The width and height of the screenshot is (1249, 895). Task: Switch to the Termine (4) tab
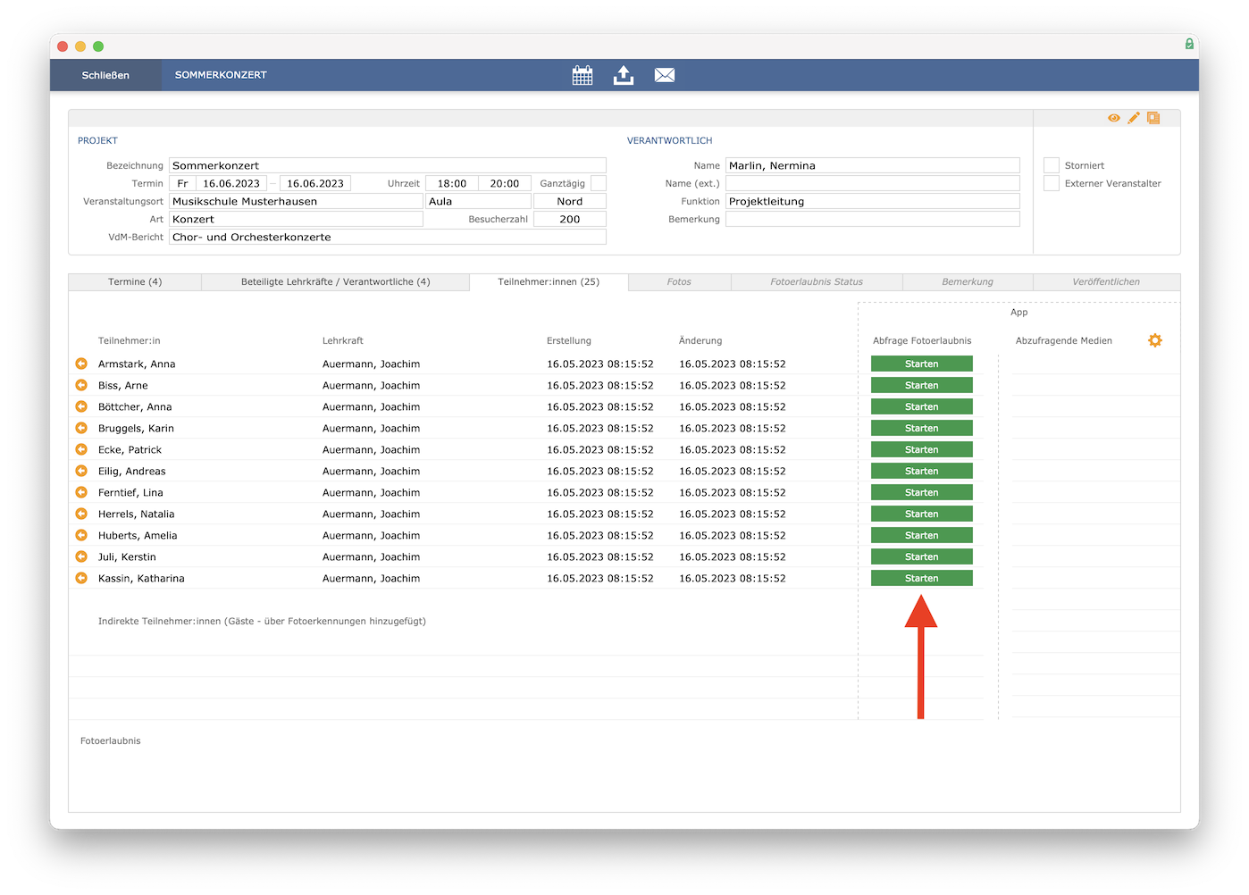[135, 282]
